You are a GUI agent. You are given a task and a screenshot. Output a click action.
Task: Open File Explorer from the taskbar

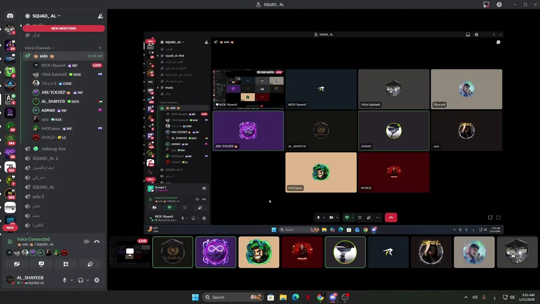[x=283, y=297]
